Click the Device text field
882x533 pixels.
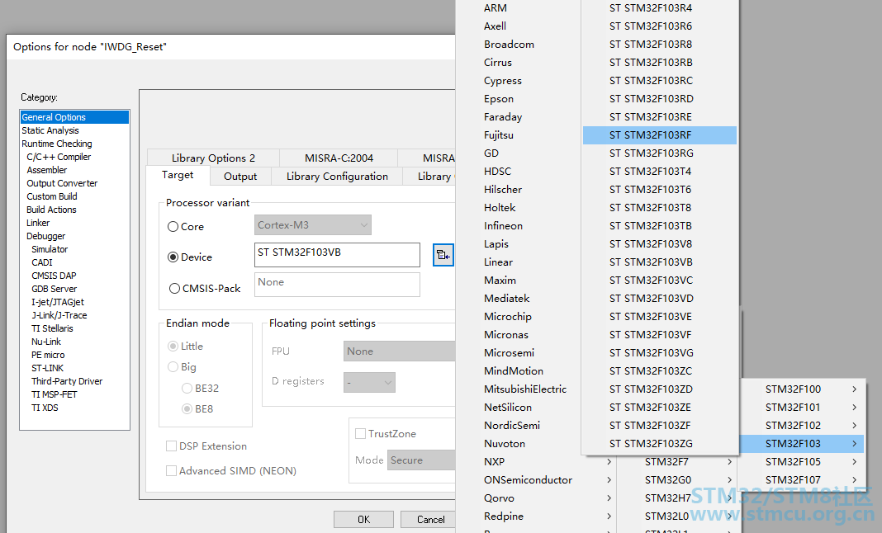click(x=337, y=255)
